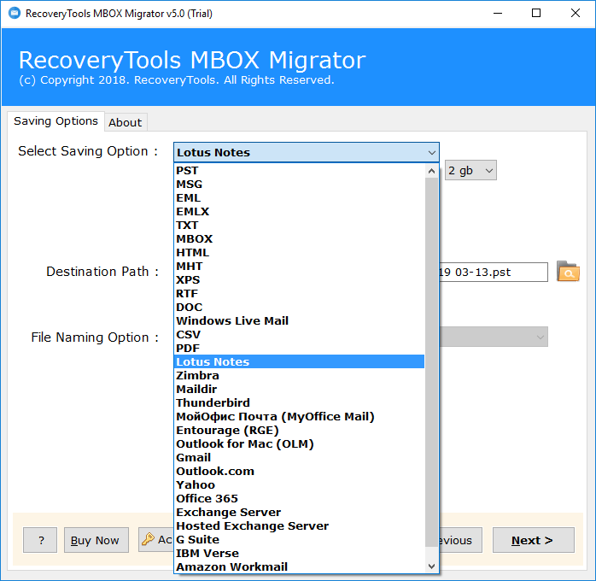Select EMLX format option
Image resolution: width=596 pixels, height=581 pixels.
[300, 212]
